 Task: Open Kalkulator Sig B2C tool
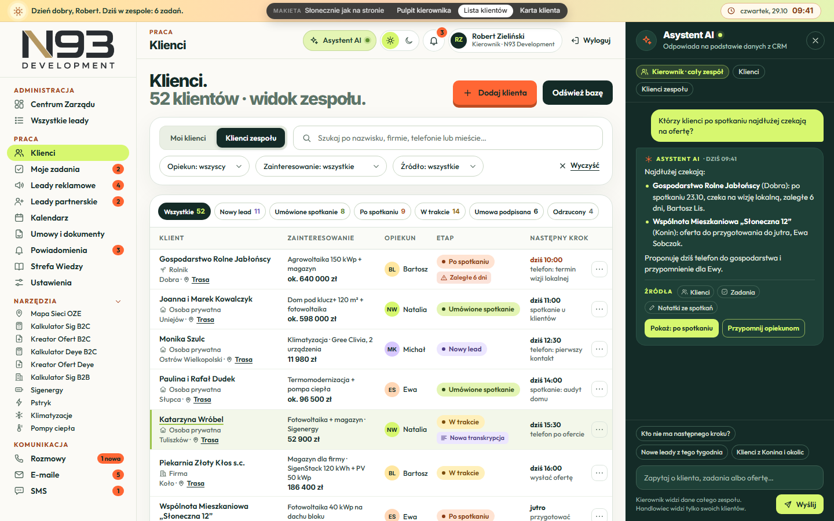point(68,326)
